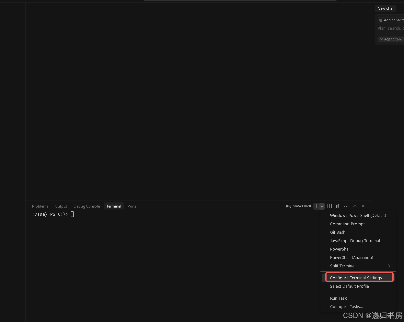The image size is (404, 322).
Task: Open the Debug Console tab
Action: coord(87,206)
